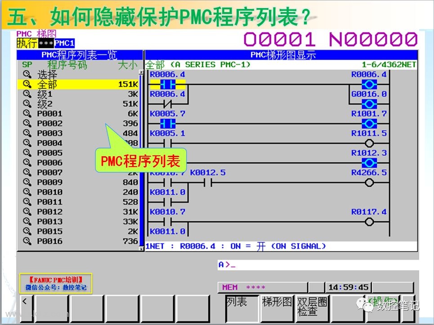
Task: Click magnifier icon beside P0005
Action: click(x=27, y=153)
